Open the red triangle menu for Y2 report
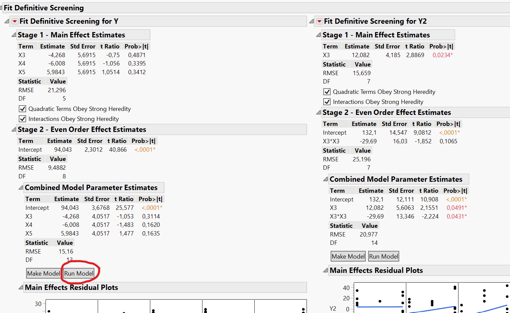Screen dimensions: 510x313 (319, 21)
